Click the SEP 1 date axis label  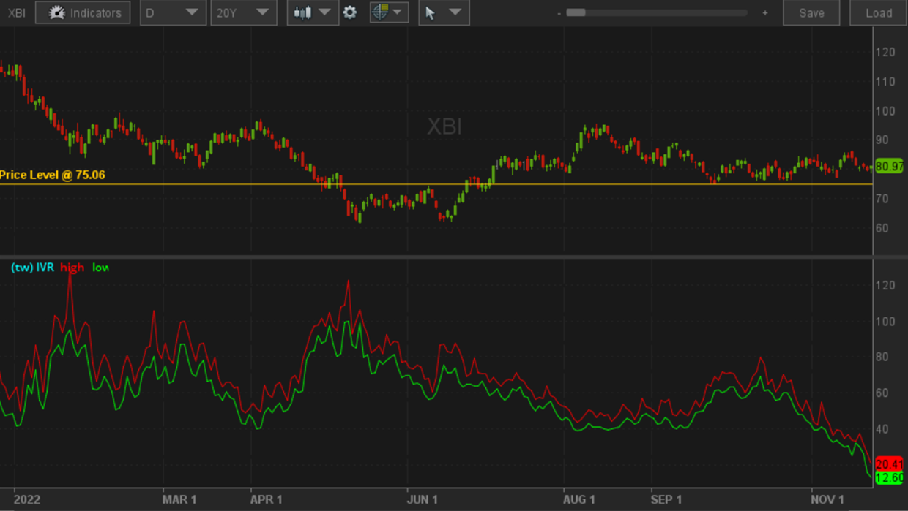666,499
